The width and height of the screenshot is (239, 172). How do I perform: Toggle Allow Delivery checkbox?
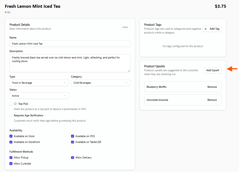pos(73,158)
